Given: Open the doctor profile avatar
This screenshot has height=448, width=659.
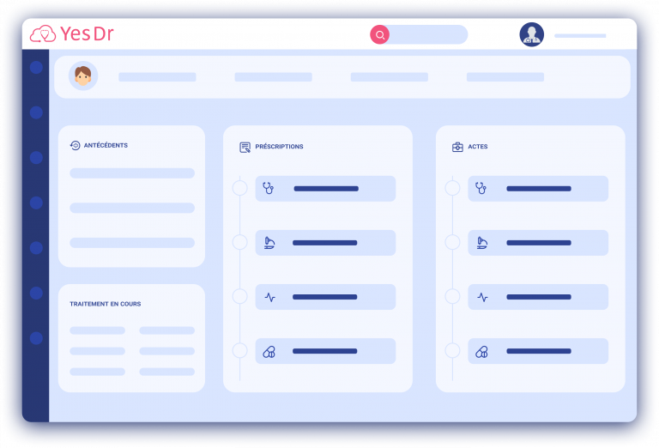Looking at the screenshot, I should [531, 34].
